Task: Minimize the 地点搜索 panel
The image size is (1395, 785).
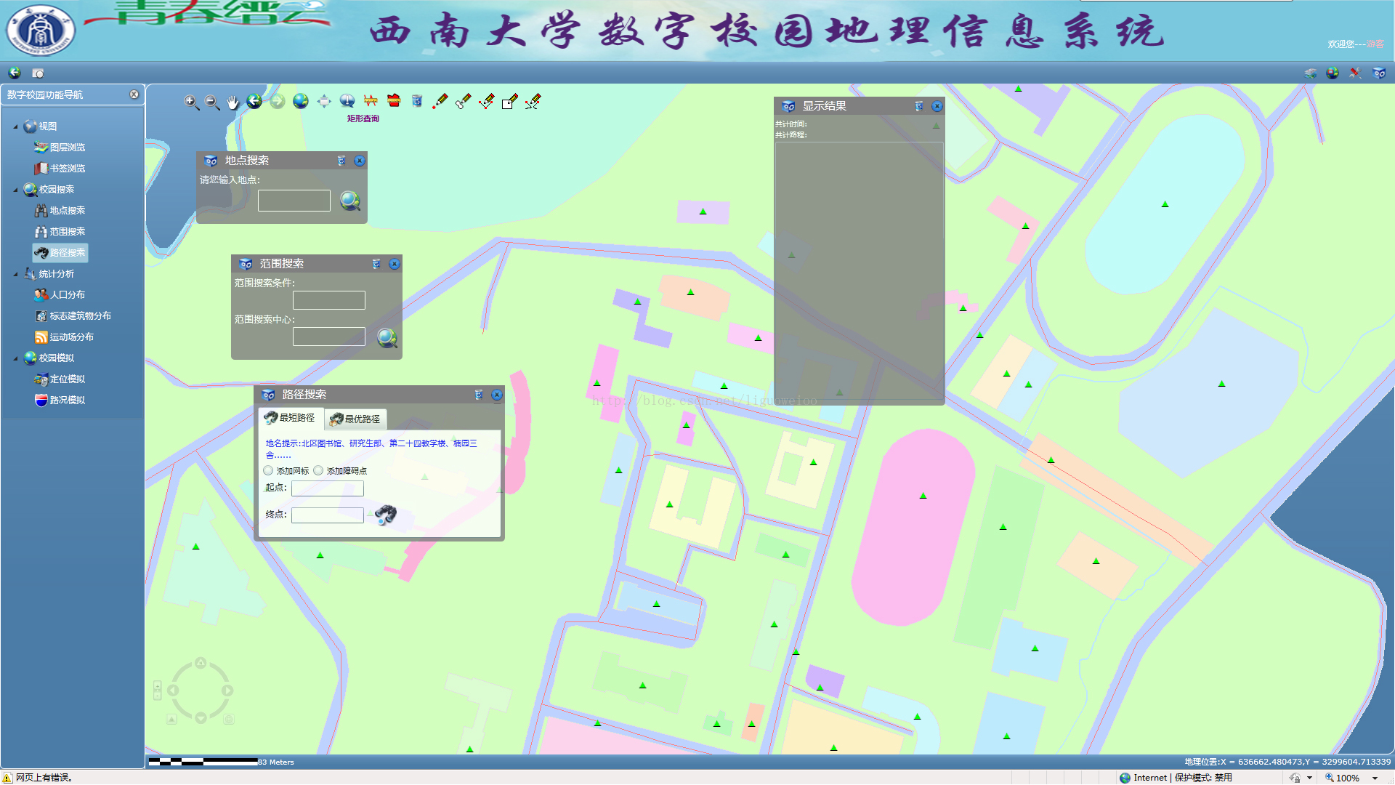Action: [x=341, y=161]
